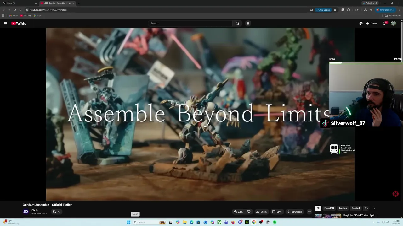Viewport: 403px width, 226px height.
Task: Open Maps bookmark
Action: click(37, 16)
